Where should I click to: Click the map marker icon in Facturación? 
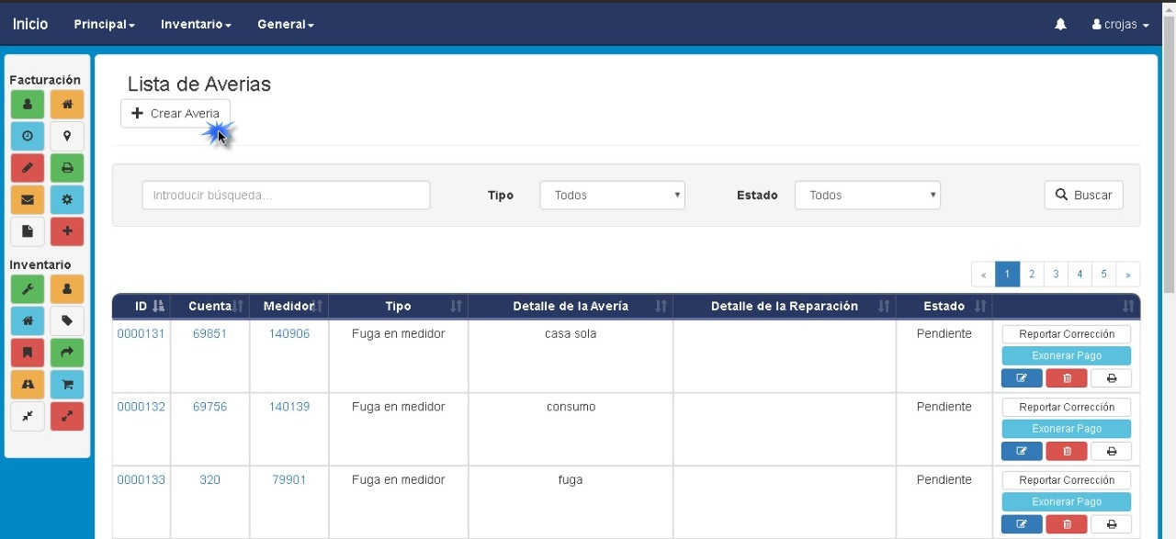pos(67,136)
